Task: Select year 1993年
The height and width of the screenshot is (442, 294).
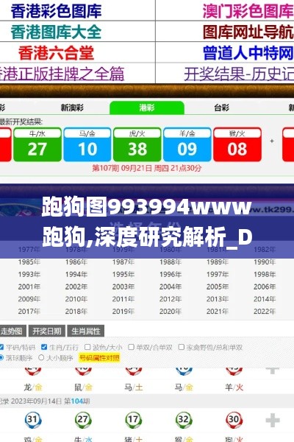Action: coord(29,274)
